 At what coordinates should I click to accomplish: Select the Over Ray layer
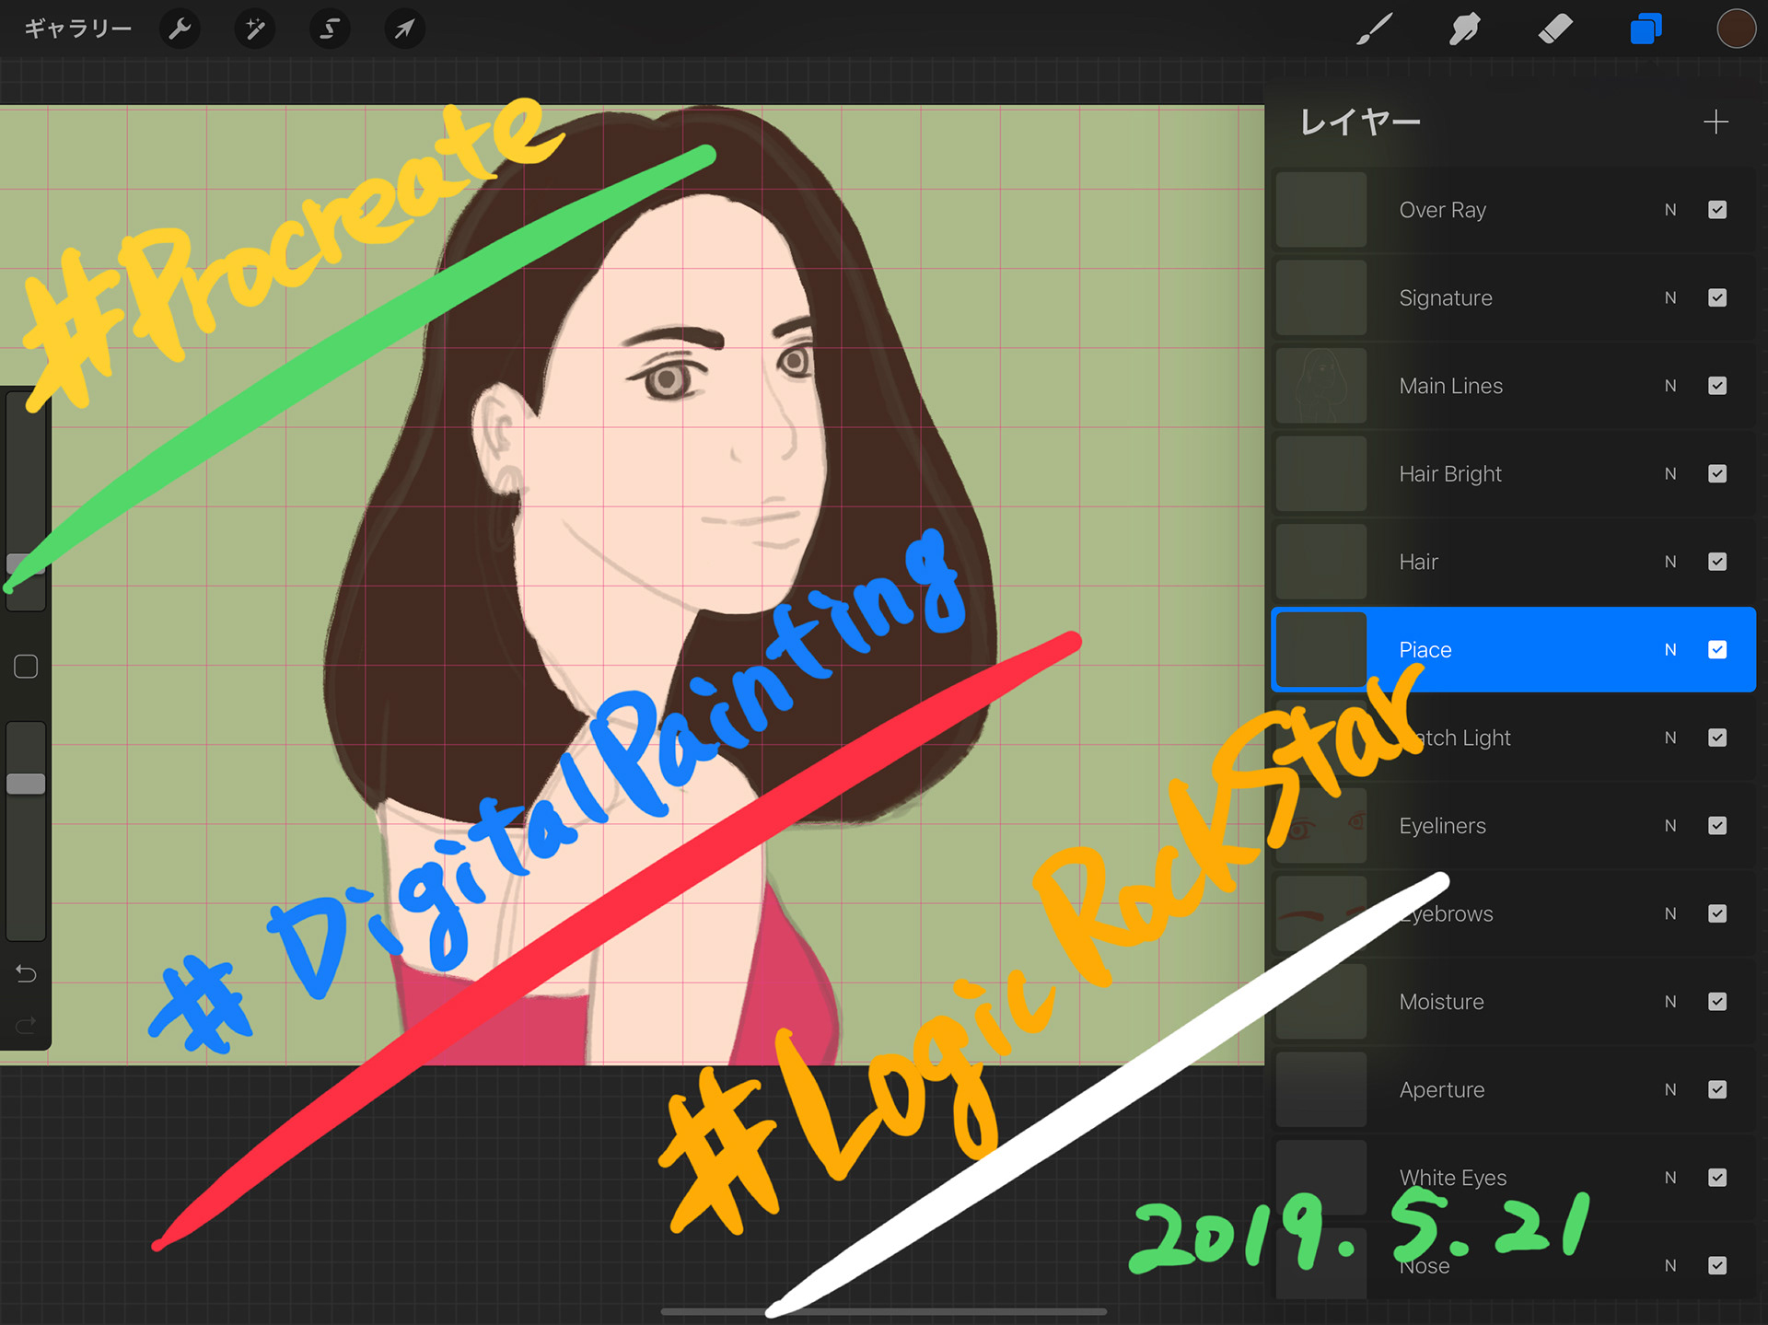[x=1514, y=210]
